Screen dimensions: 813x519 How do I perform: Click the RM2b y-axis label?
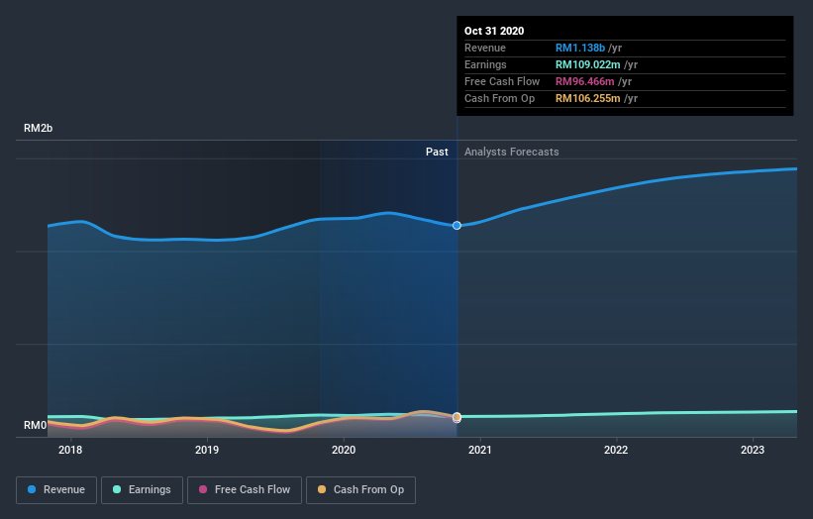point(38,128)
